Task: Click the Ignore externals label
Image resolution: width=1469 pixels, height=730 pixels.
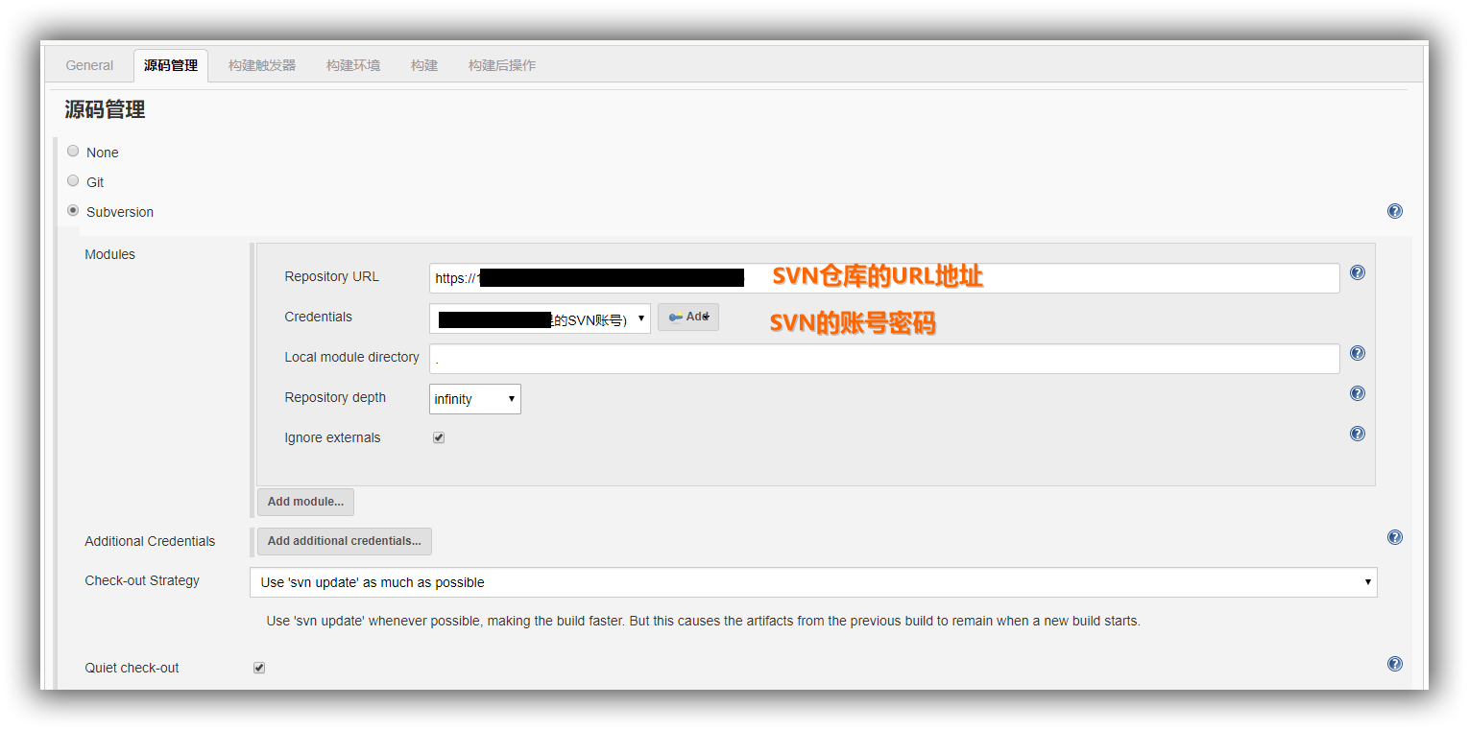Action: pos(332,437)
